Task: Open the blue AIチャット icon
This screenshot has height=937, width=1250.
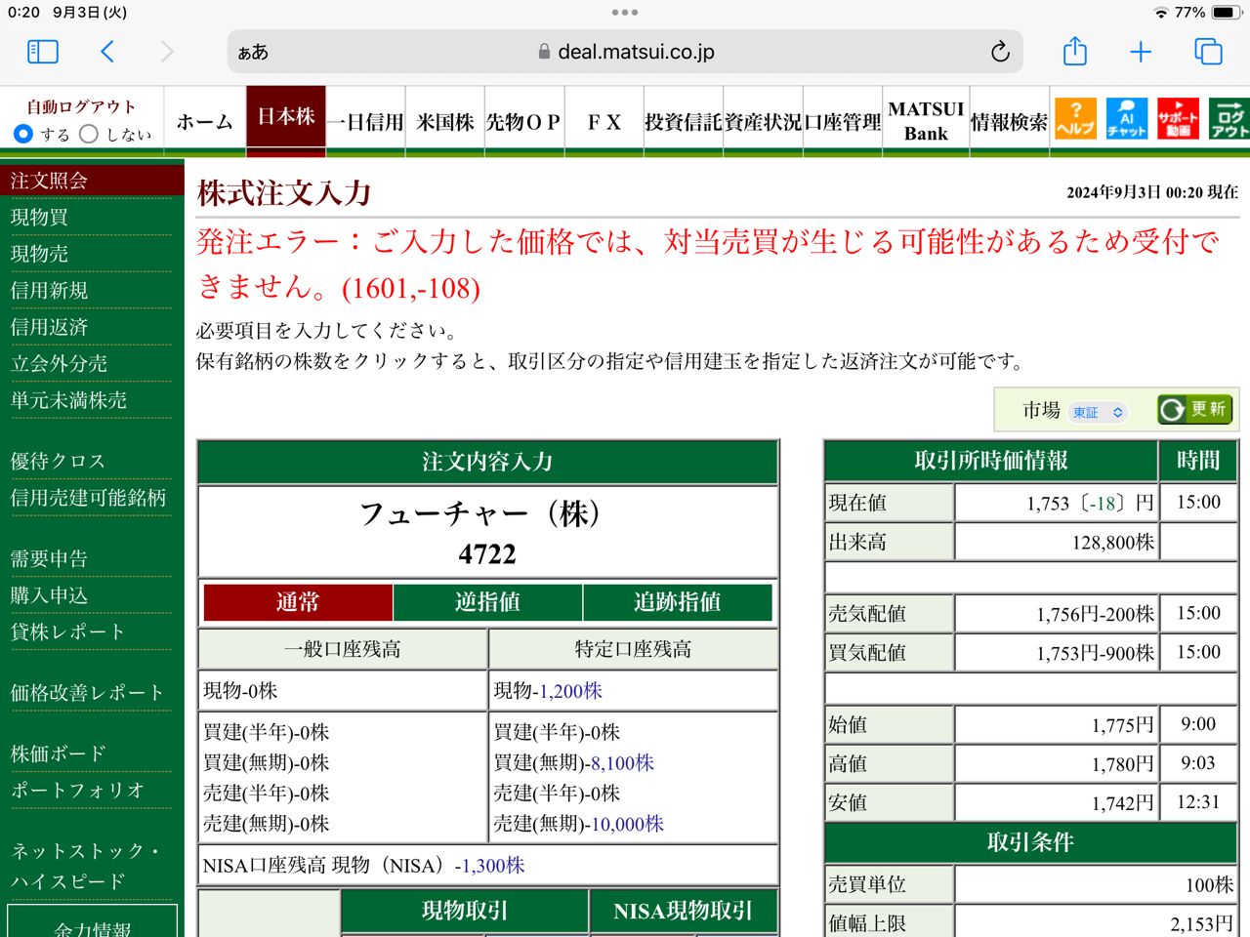Action: point(1127,119)
